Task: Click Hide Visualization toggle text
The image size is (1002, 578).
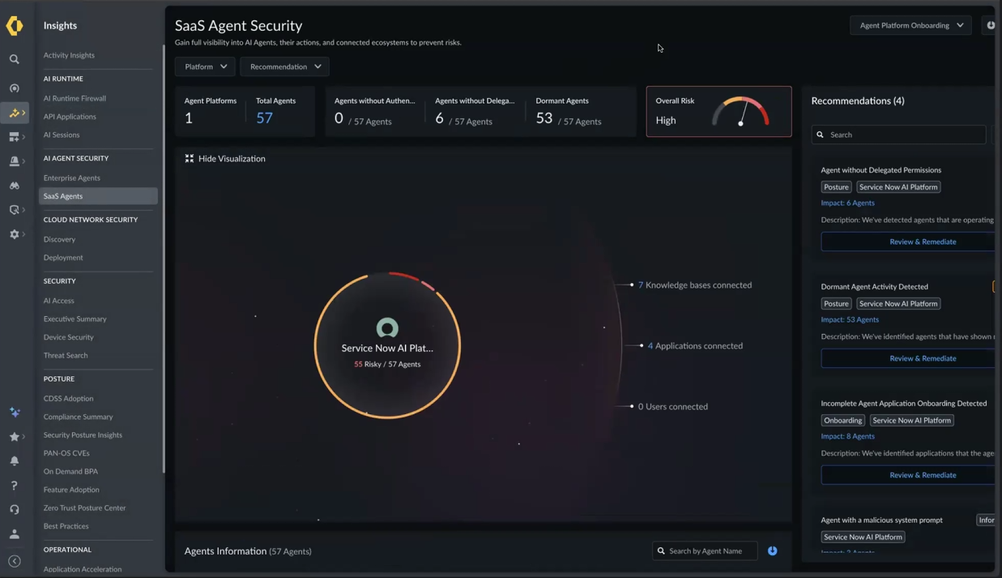Action: [x=232, y=159]
